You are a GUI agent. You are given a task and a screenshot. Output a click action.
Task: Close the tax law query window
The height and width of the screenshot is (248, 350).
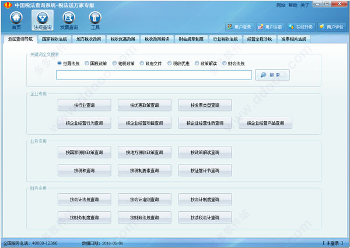[339, 4]
